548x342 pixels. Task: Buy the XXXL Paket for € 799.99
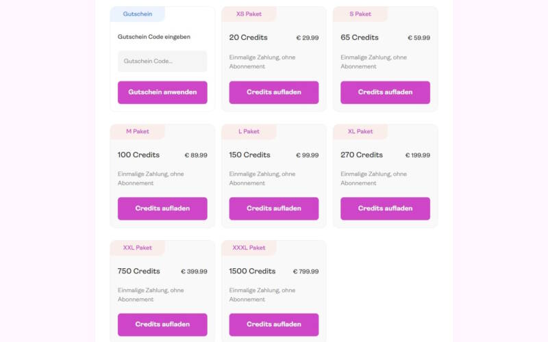click(273, 324)
